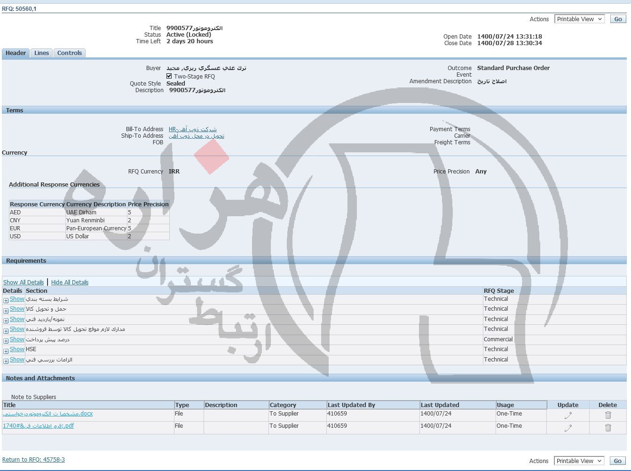The width and height of the screenshot is (631, 471).
Task: Click the US Dollar description cell
Action: point(96,236)
